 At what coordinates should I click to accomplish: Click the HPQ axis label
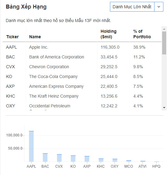click(156, 166)
